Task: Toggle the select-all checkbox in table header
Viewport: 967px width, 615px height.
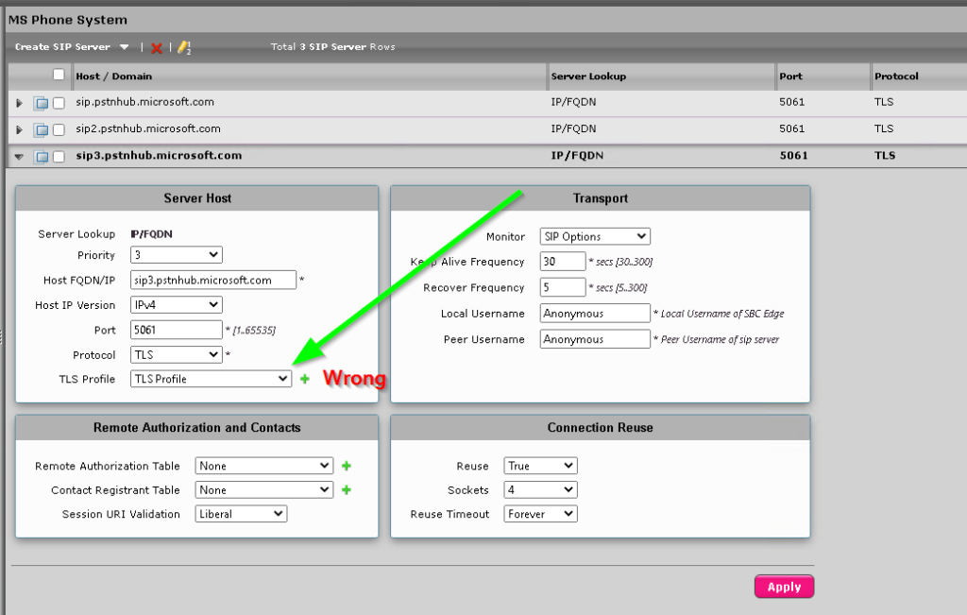Action: 59,75
